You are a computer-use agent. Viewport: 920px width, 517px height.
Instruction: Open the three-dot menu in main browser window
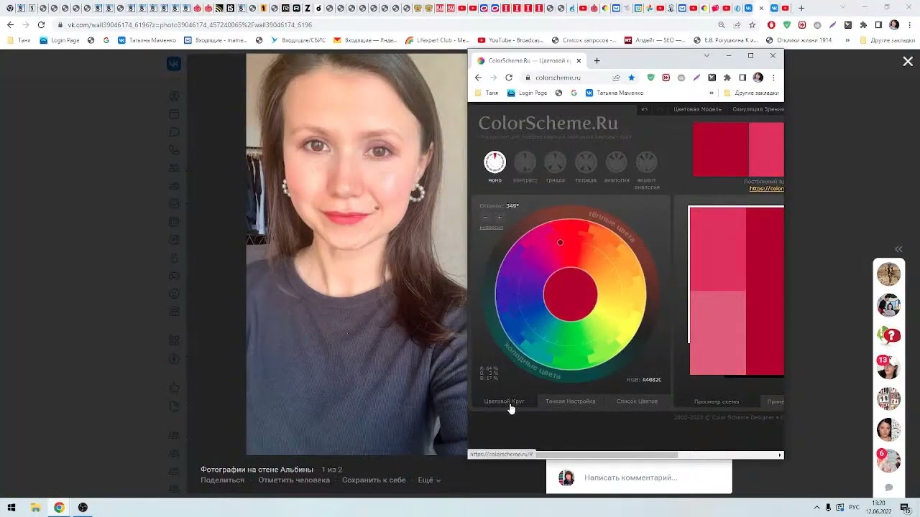pos(908,24)
